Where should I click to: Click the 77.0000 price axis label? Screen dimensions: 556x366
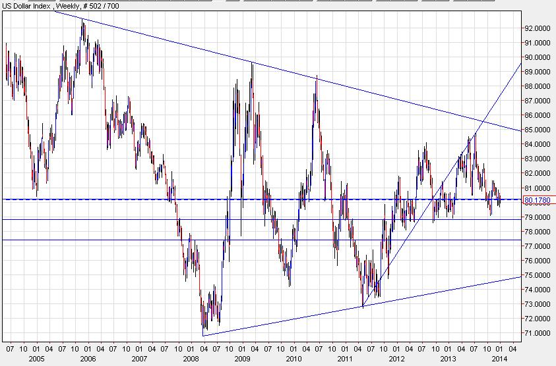[538, 246]
